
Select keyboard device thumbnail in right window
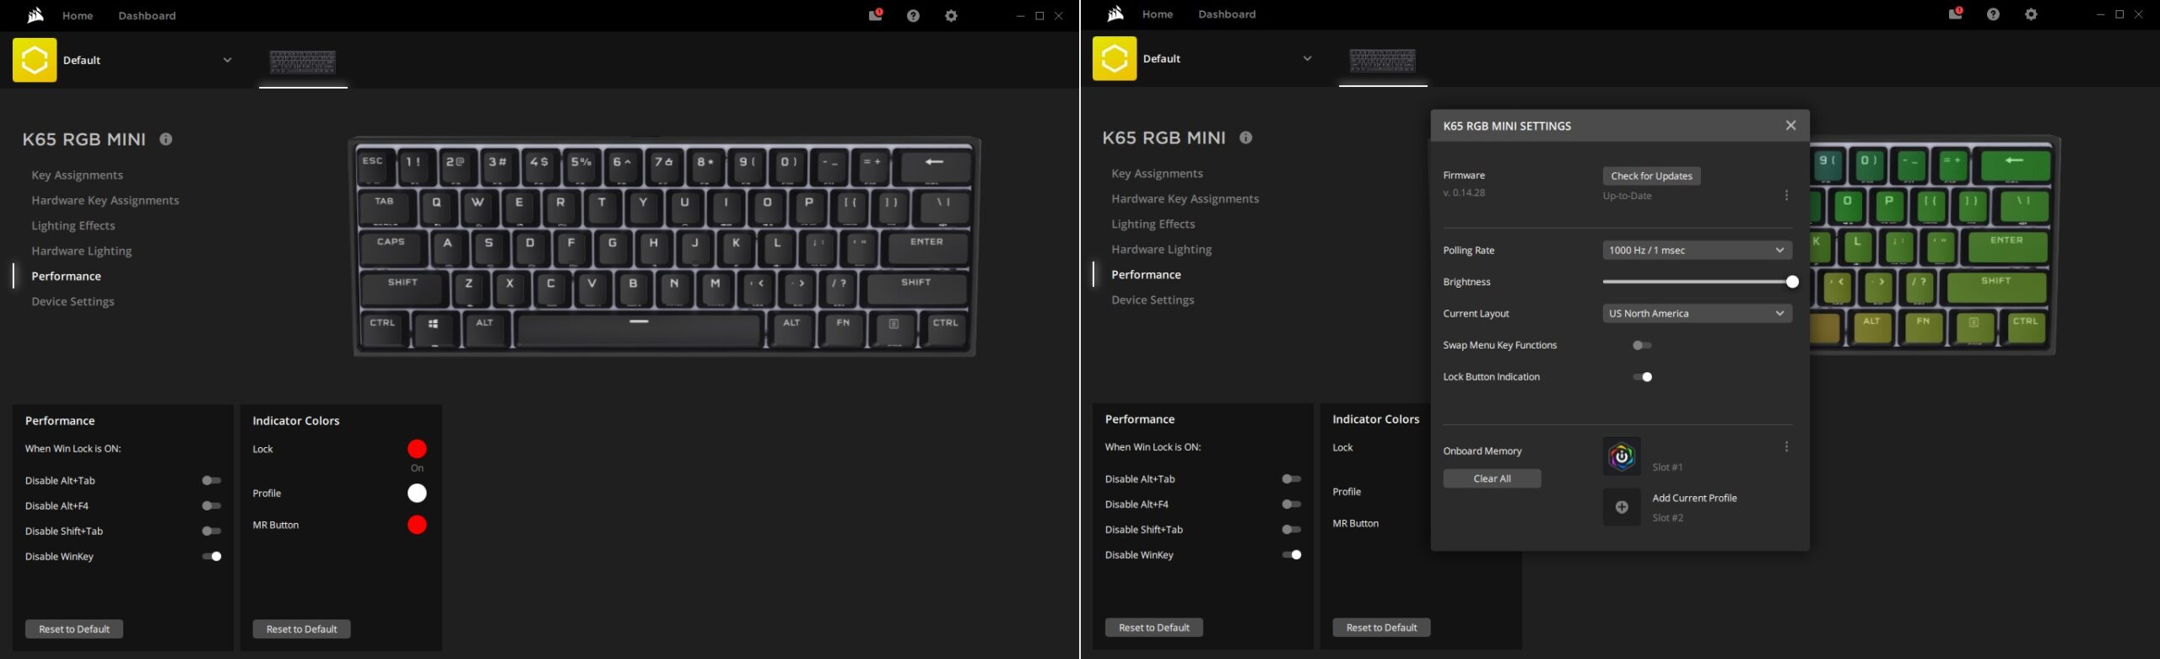point(1383,60)
